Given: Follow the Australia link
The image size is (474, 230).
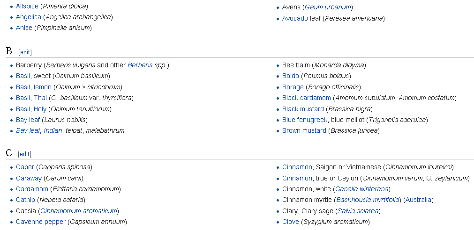Looking at the screenshot, I should click(418, 200).
